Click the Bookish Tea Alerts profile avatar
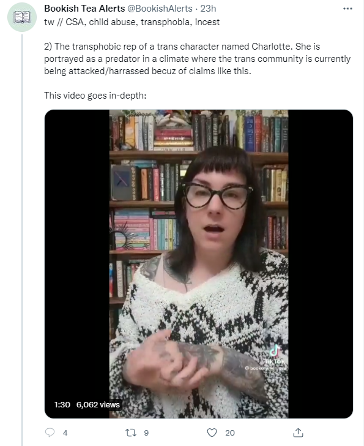This screenshot has width=364, height=446. click(x=22, y=17)
